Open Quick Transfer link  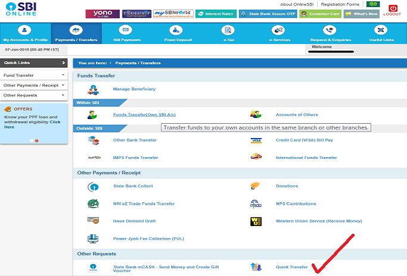pos(291,267)
